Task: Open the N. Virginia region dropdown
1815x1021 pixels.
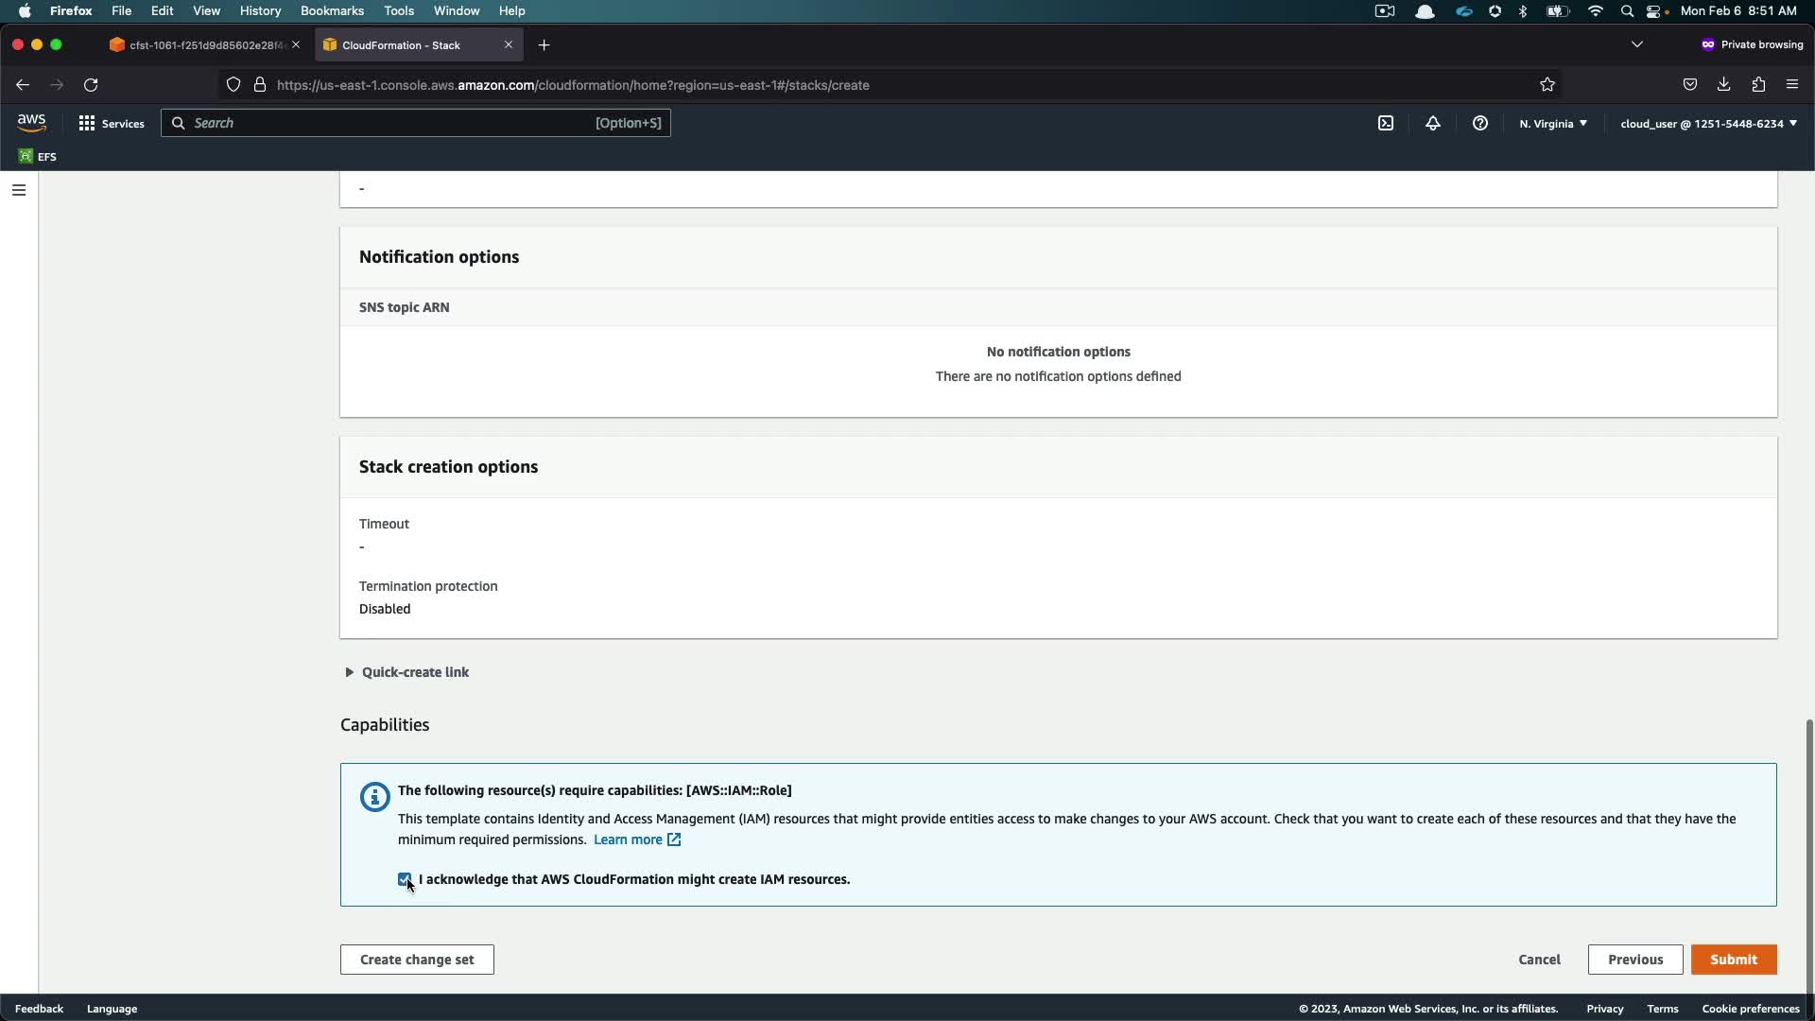Action: [1553, 124]
